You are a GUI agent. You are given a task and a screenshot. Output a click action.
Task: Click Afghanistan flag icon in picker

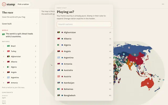pos(59,32)
